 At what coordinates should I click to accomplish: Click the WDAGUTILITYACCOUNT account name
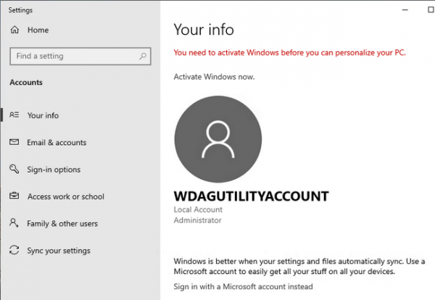coord(252,196)
